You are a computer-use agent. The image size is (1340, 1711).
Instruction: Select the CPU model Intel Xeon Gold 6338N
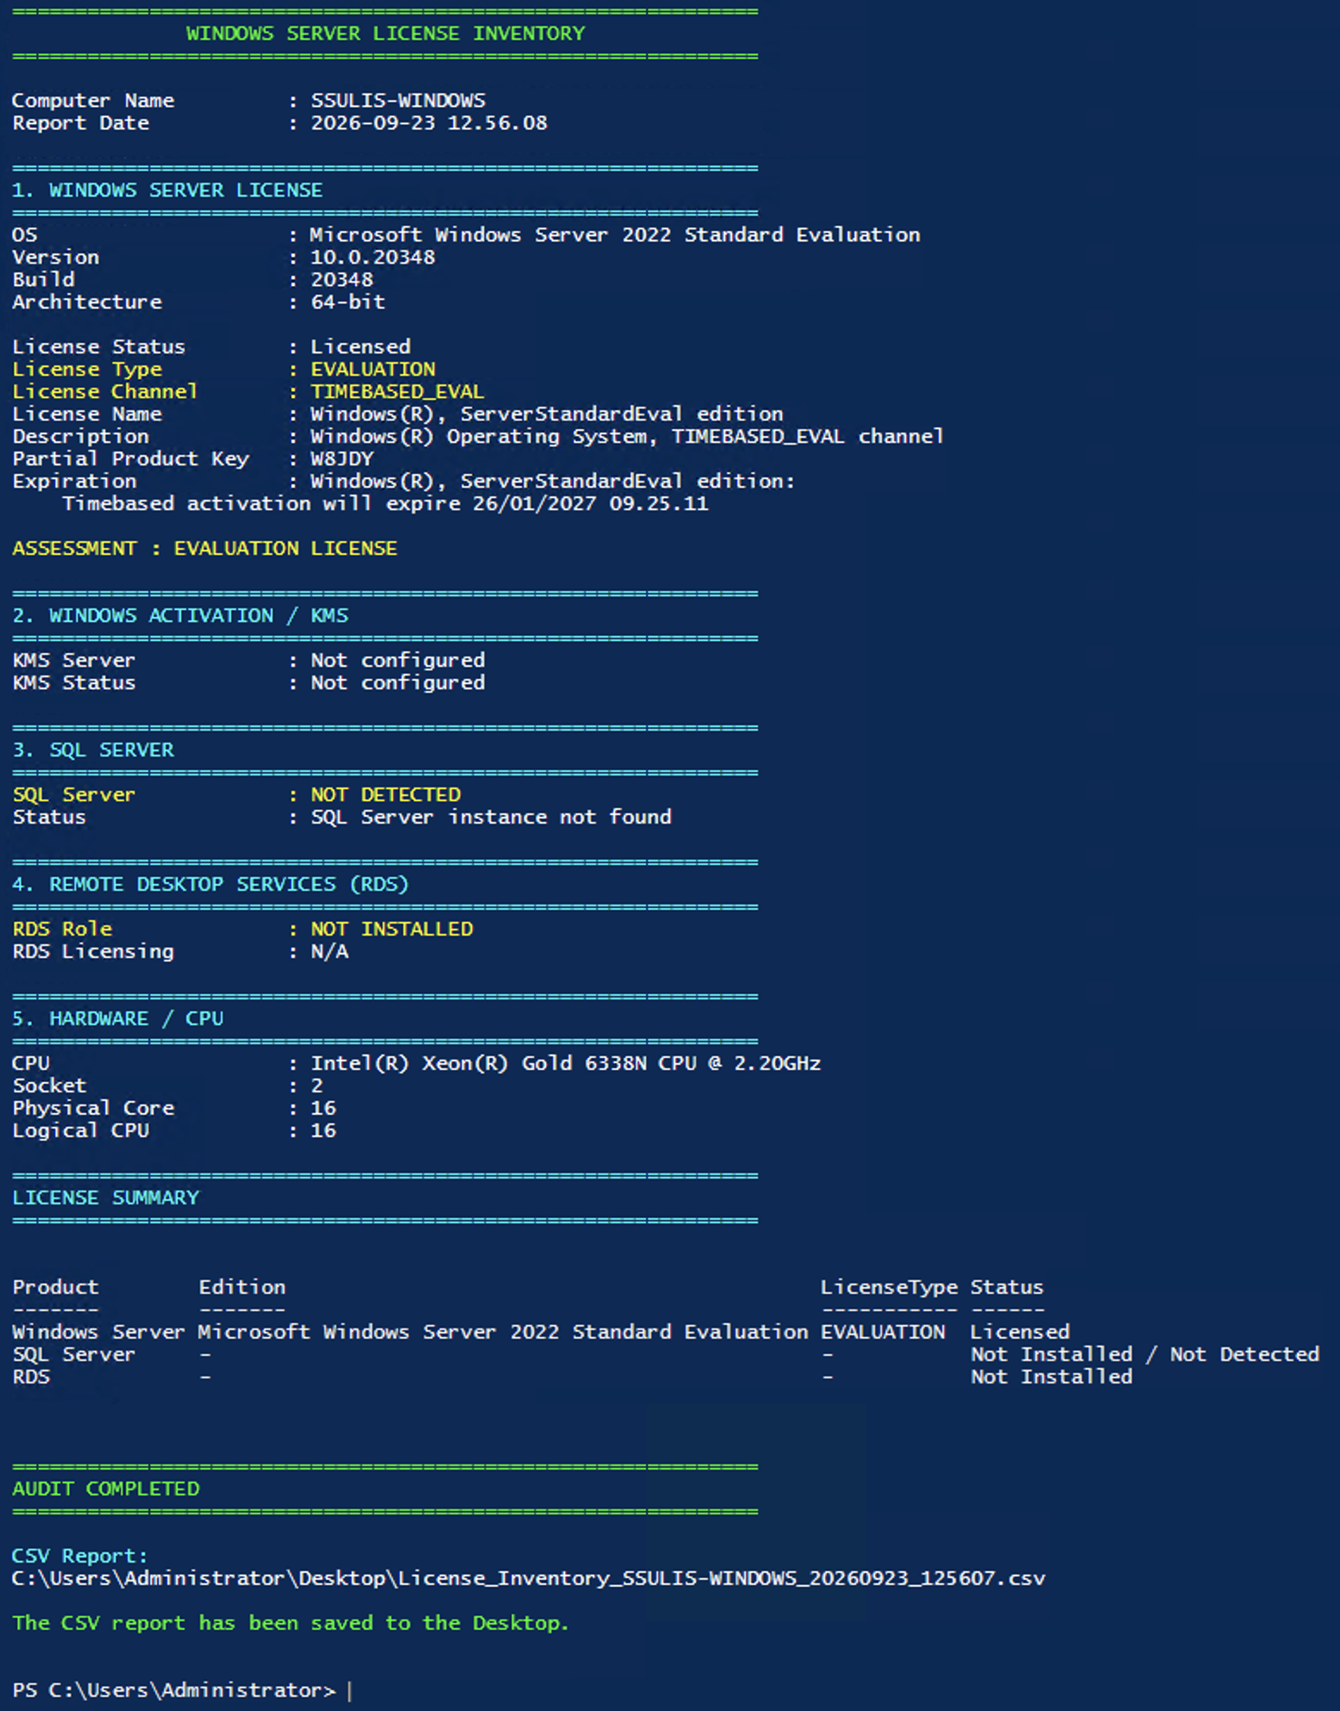pyautogui.click(x=566, y=1064)
